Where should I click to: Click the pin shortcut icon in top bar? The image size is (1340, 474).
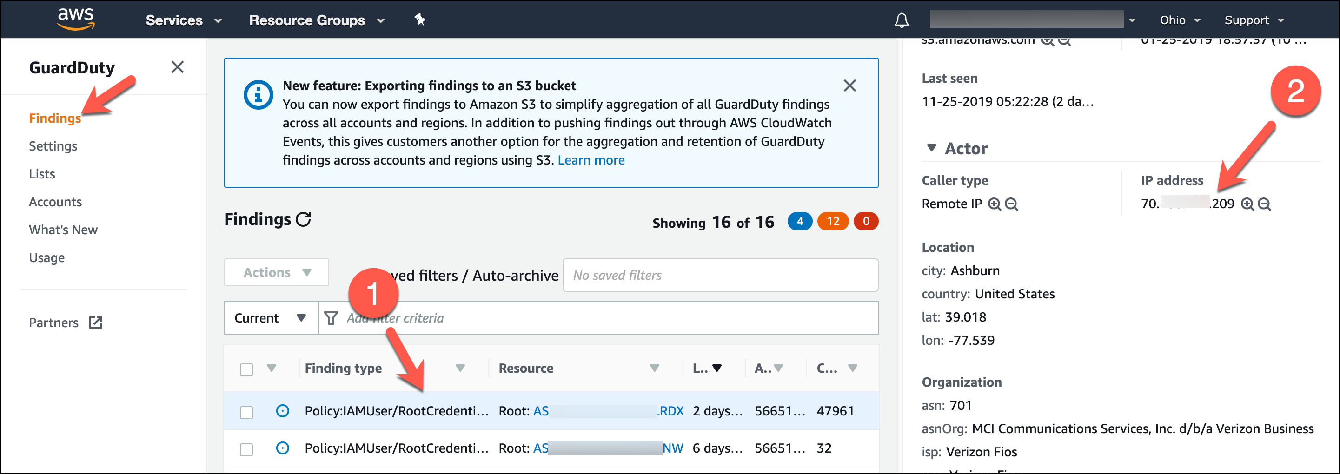pyautogui.click(x=420, y=20)
